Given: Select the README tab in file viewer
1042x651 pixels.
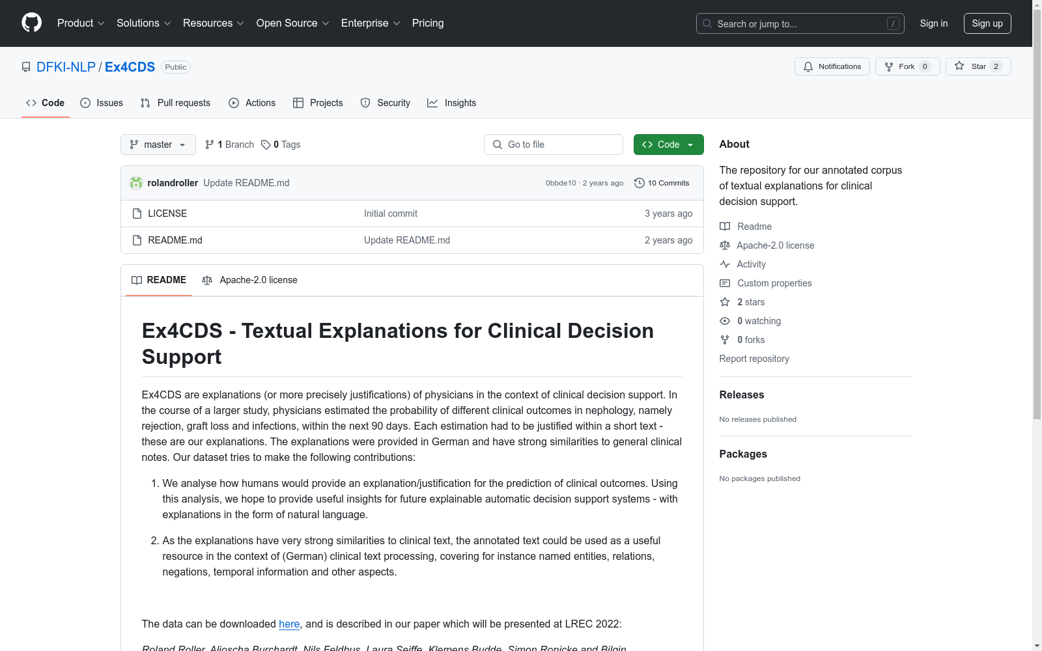Looking at the screenshot, I should click(159, 280).
